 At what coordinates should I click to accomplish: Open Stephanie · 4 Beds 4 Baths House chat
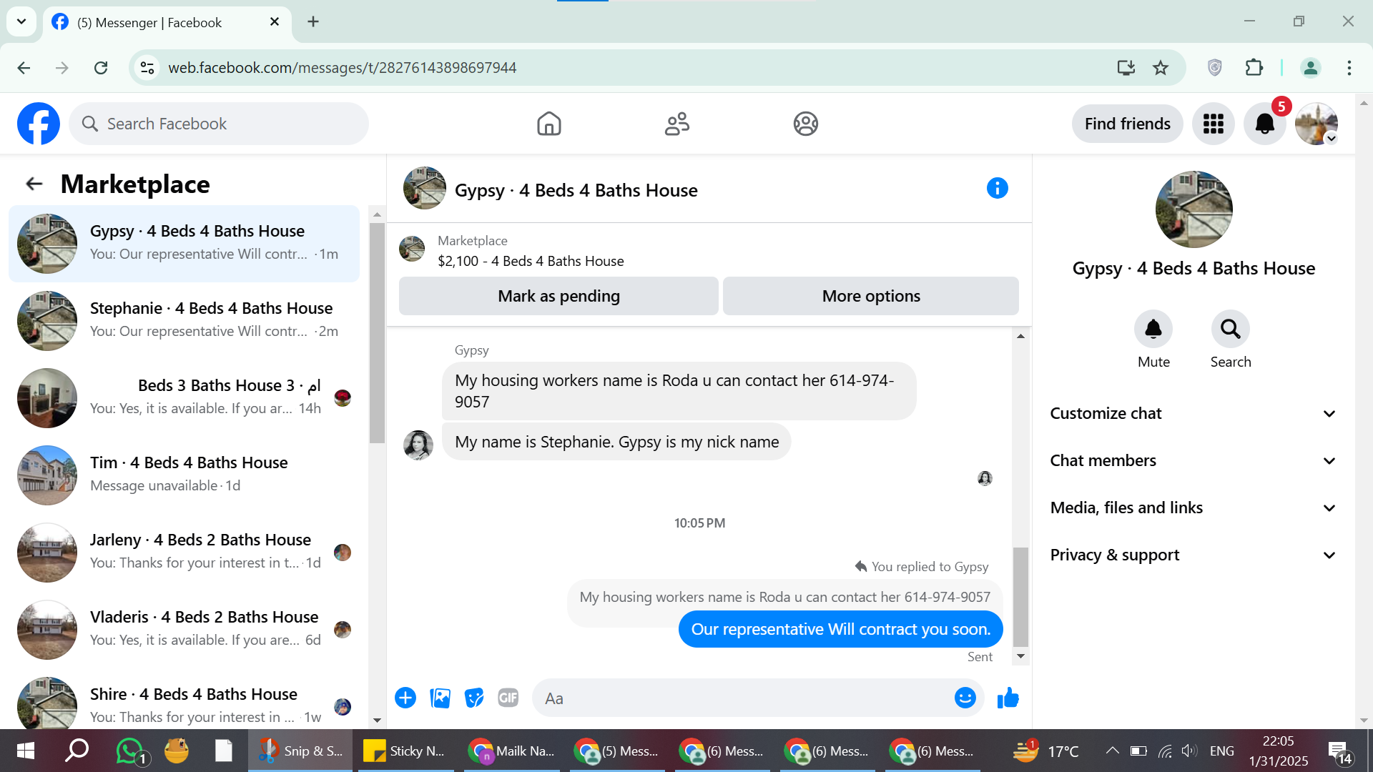click(x=184, y=320)
